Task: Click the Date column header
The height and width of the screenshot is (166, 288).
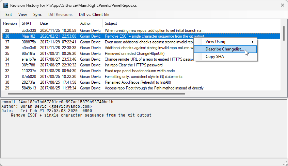Action: click(44, 23)
